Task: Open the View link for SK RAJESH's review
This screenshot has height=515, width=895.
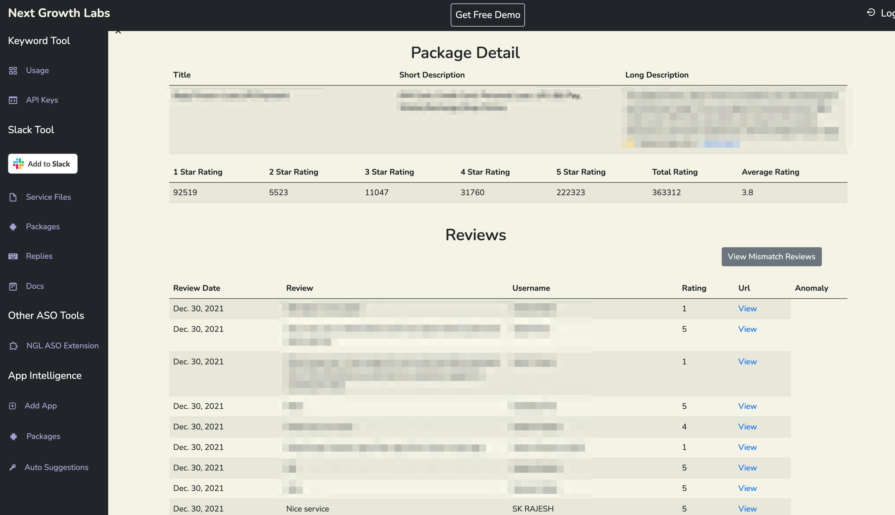Action: pos(747,508)
